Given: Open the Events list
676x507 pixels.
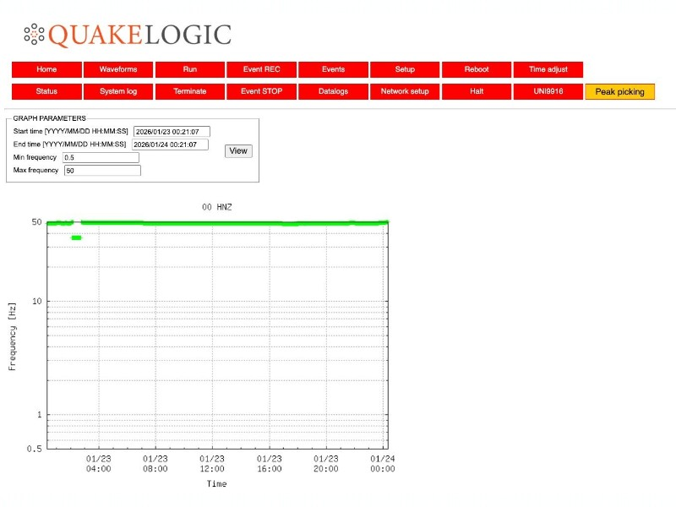Looking at the screenshot, I should (x=333, y=69).
